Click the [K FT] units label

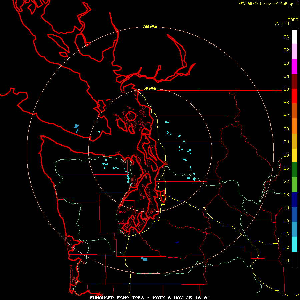(x=282, y=23)
